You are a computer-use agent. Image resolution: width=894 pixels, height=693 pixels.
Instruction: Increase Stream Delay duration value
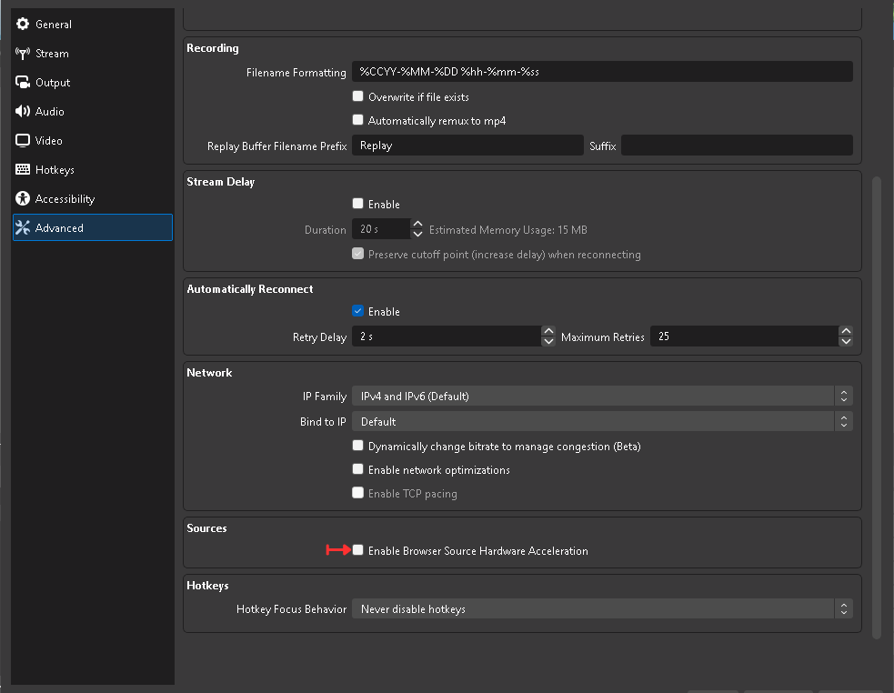(x=417, y=224)
